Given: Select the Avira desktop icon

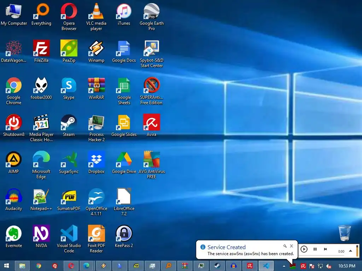Looking at the screenshot, I should pos(151,125).
